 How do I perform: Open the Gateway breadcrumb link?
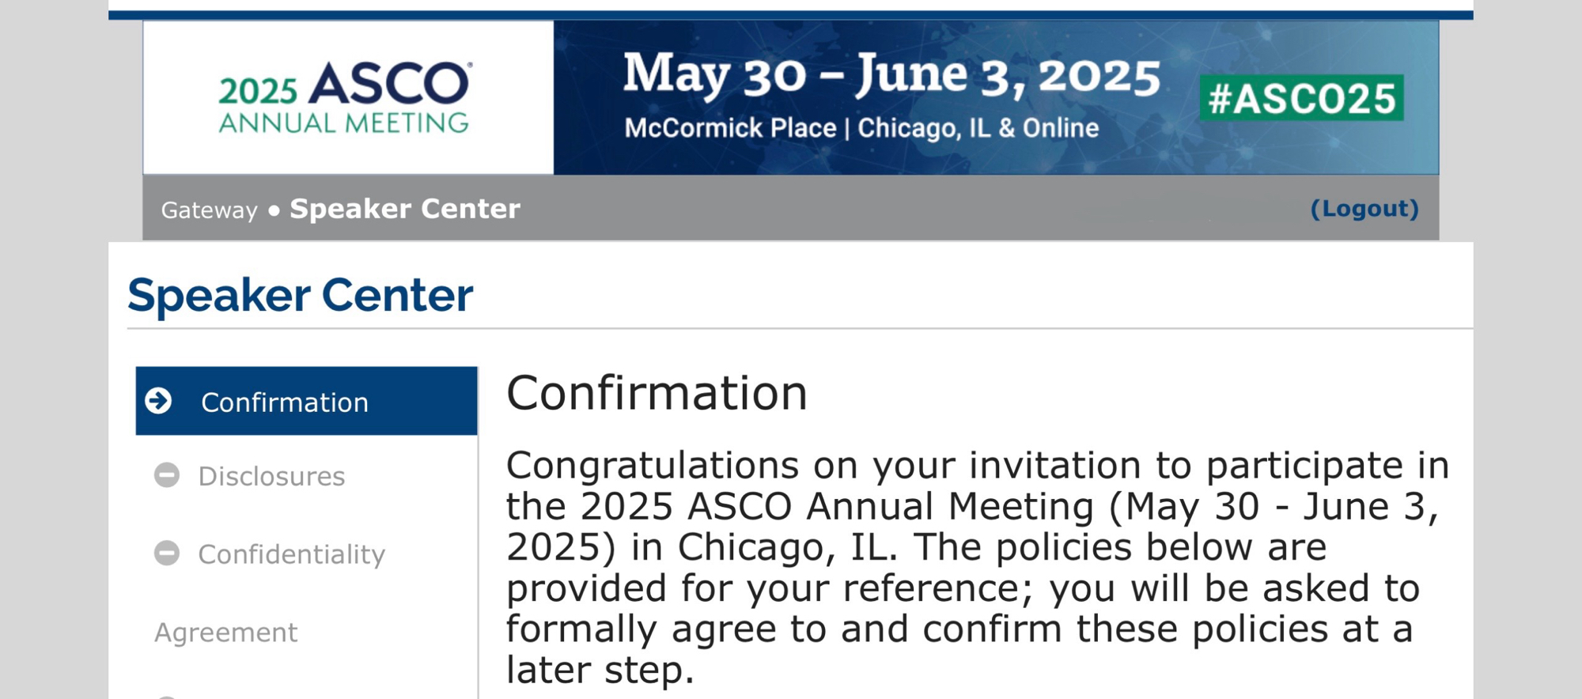coord(209,210)
